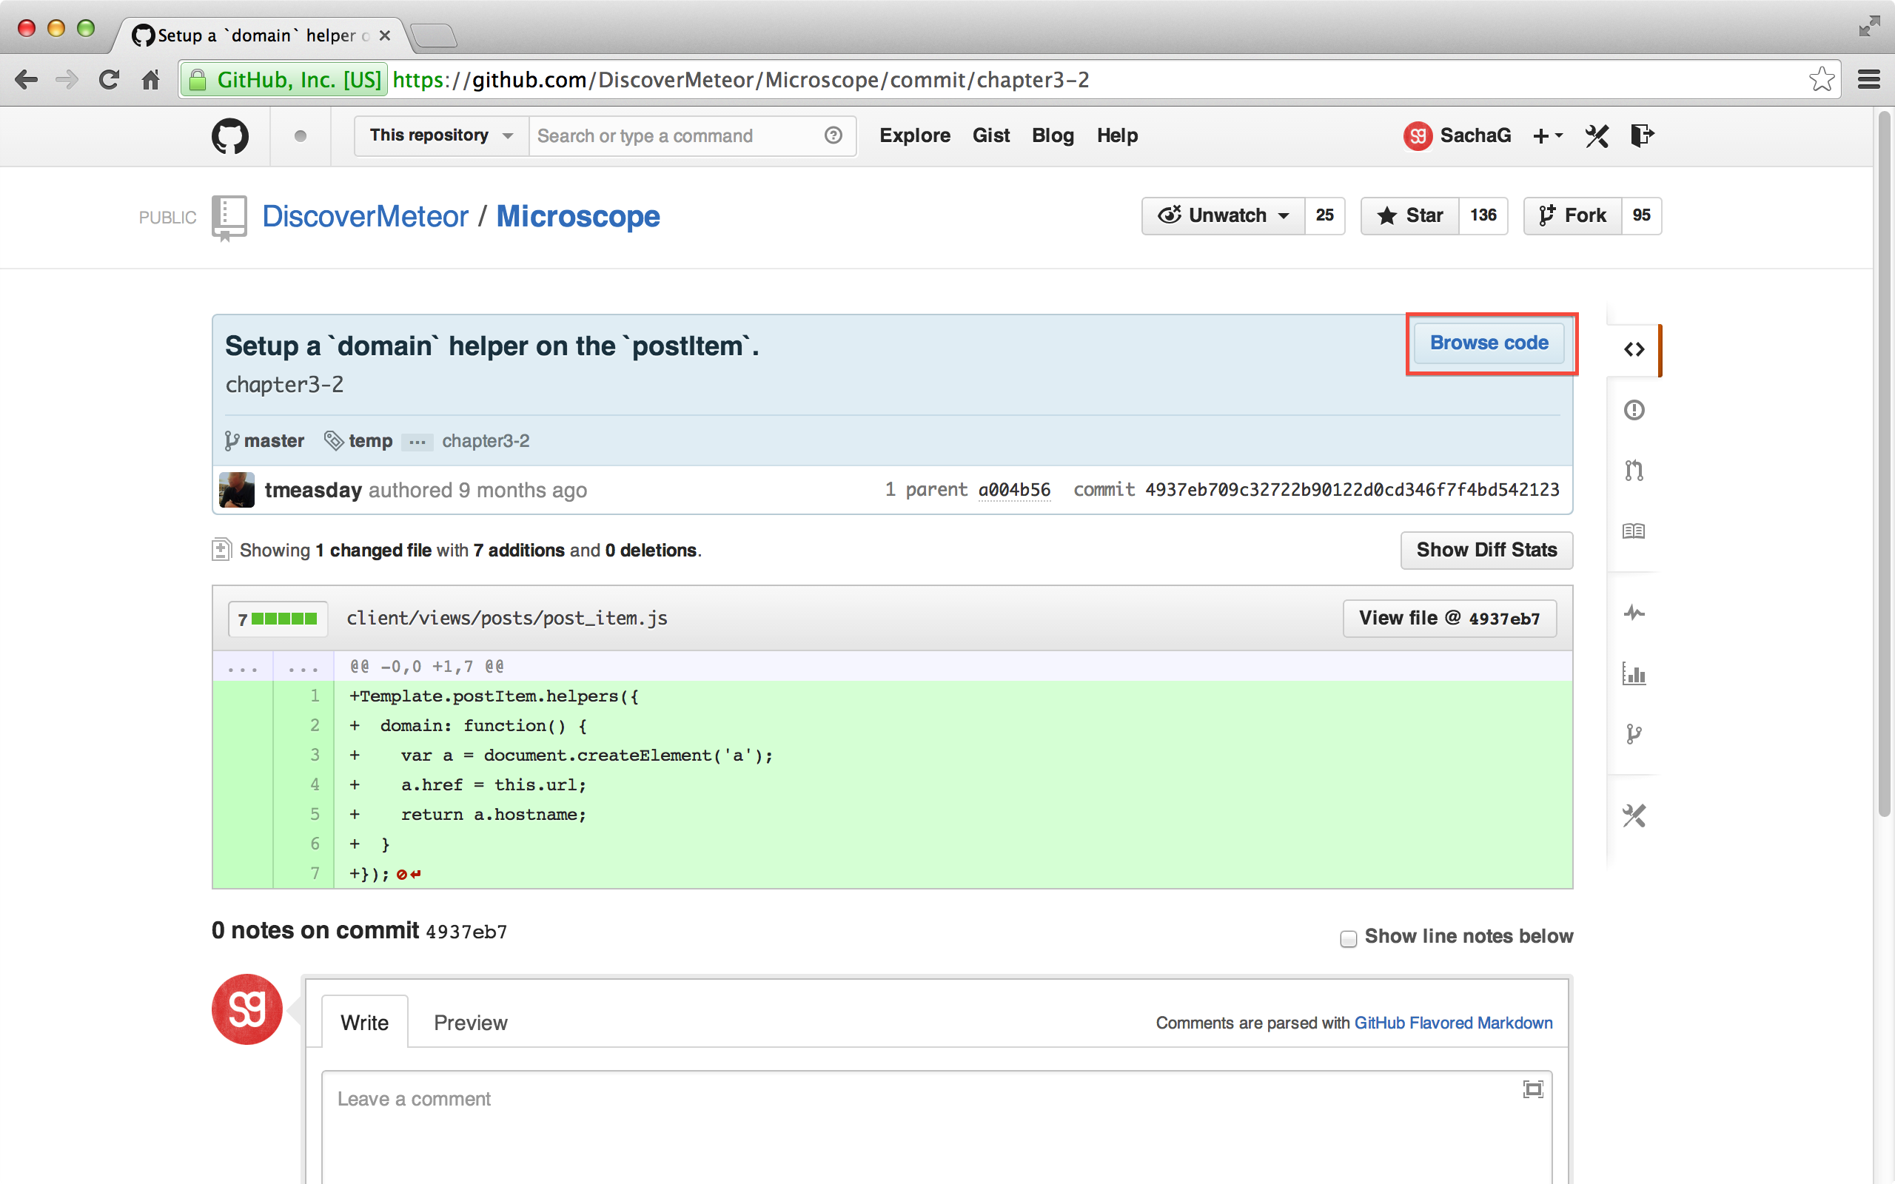Open the Unwatch dropdown
Screen dimensions: 1895x1184
1222,215
